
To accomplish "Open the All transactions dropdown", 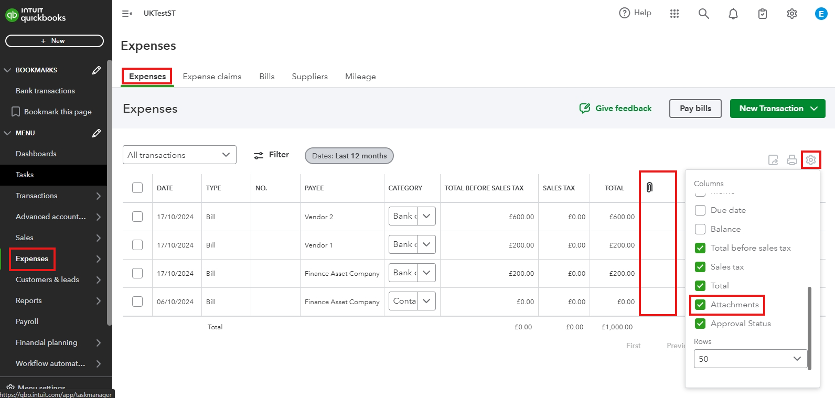I will coord(179,155).
